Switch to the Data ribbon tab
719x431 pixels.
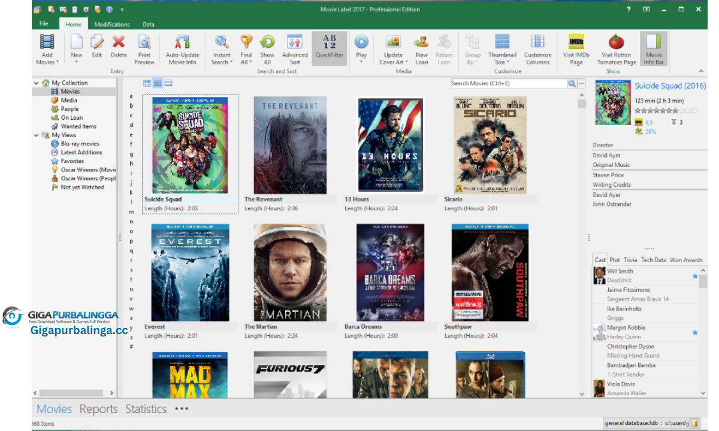148,25
